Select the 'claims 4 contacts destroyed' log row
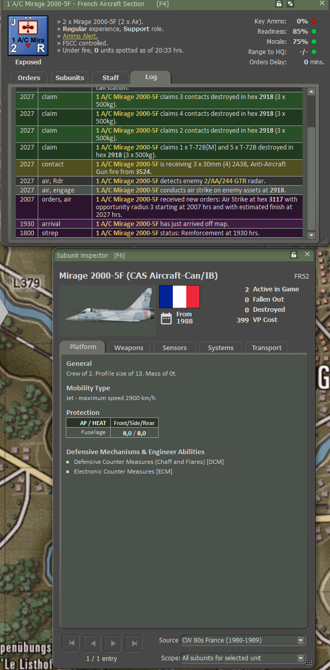Screen dimensions: 330x670 pyautogui.click(x=159, y=117)
